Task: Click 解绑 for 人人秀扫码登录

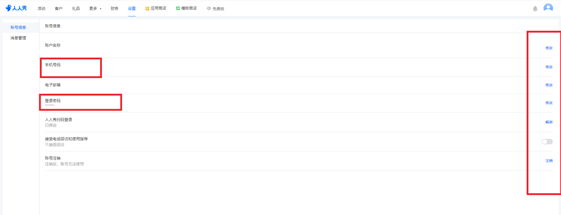Action: tap(549, 122)
